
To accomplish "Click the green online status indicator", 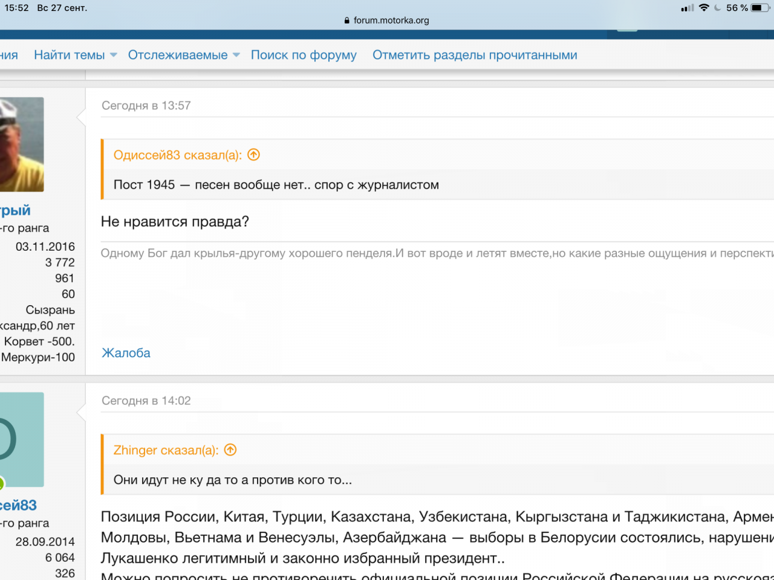I will point(1,483).
